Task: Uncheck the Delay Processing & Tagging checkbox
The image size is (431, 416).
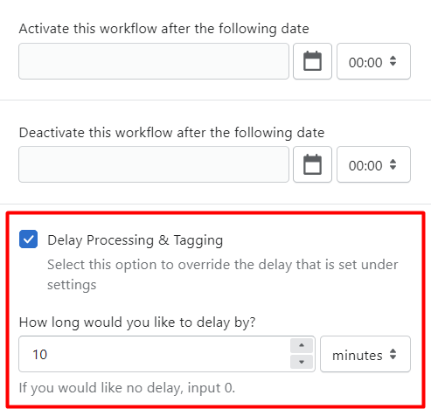Action: (x=28, y=239)
